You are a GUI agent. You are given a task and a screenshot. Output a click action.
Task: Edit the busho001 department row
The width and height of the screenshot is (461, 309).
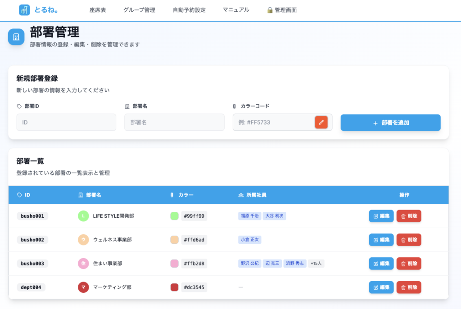381,216
